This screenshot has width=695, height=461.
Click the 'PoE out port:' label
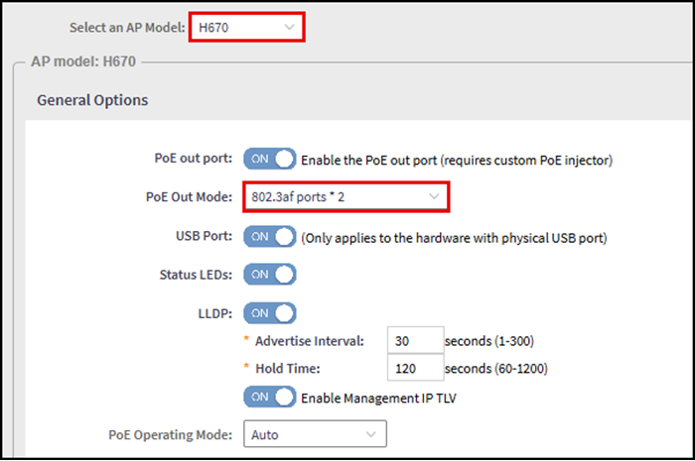pos(194,159)
